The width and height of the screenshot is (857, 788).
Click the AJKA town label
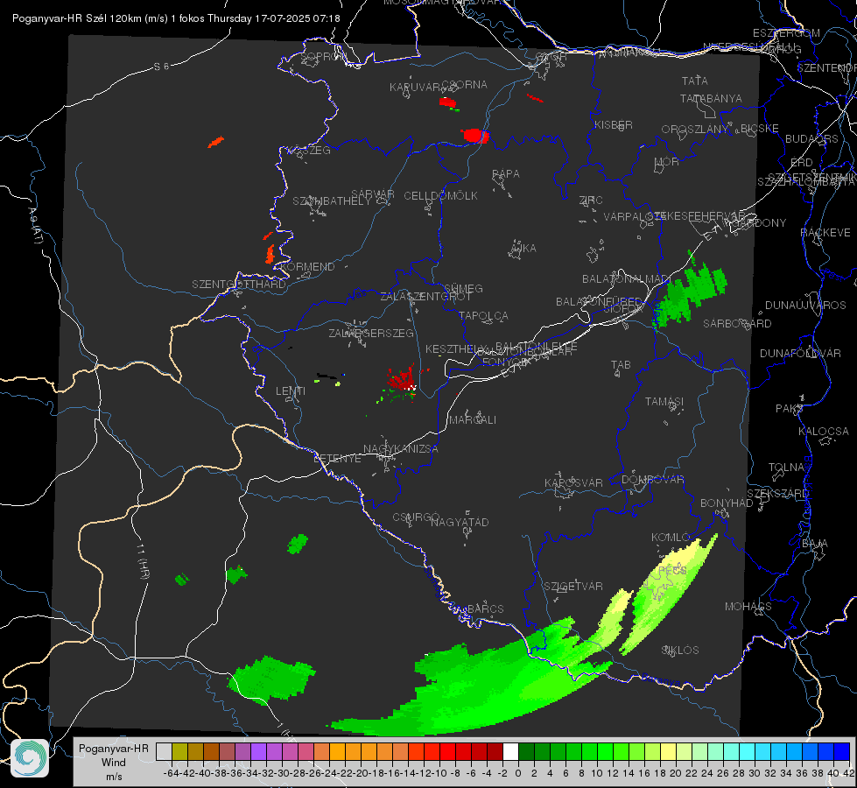tap(523, 249)
